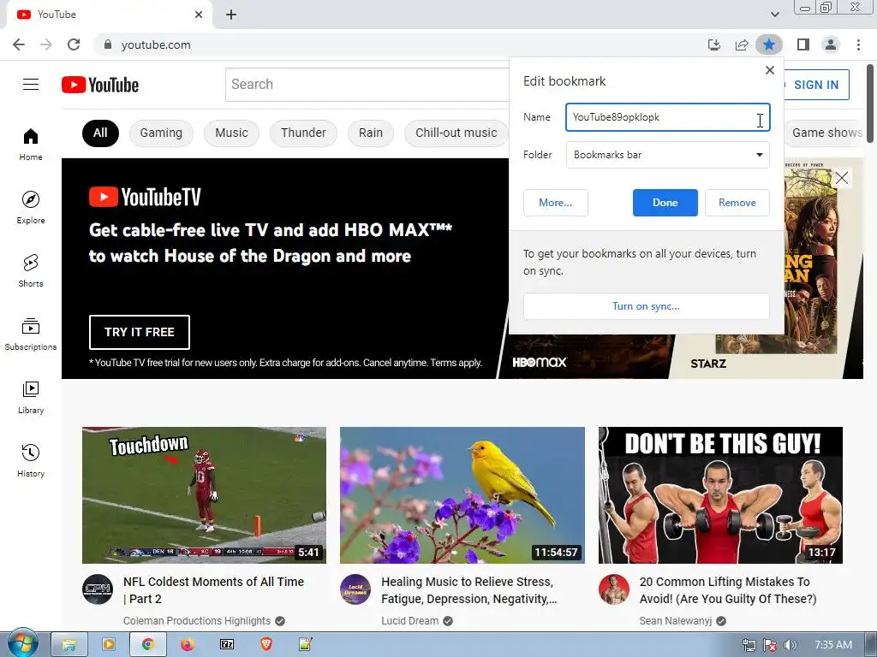The width and height of the screenshot is (877, 657).
Task: Click NFL Coldest Moments video title
Action: (213, 590)
